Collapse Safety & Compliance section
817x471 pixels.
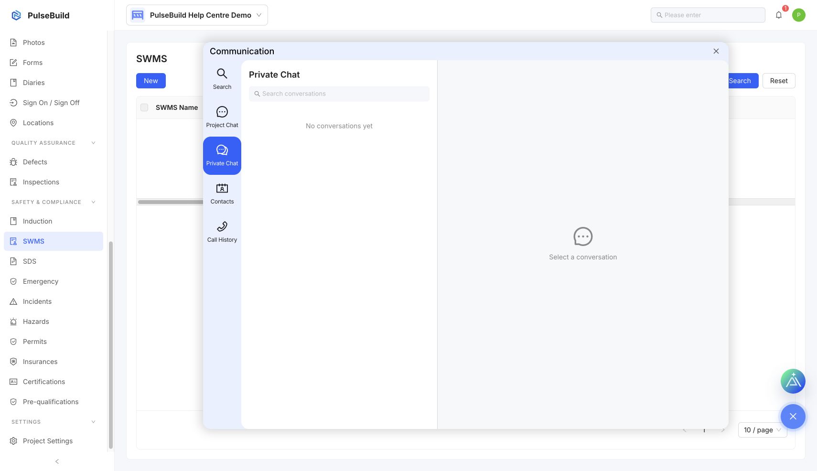tap(54, 202)
